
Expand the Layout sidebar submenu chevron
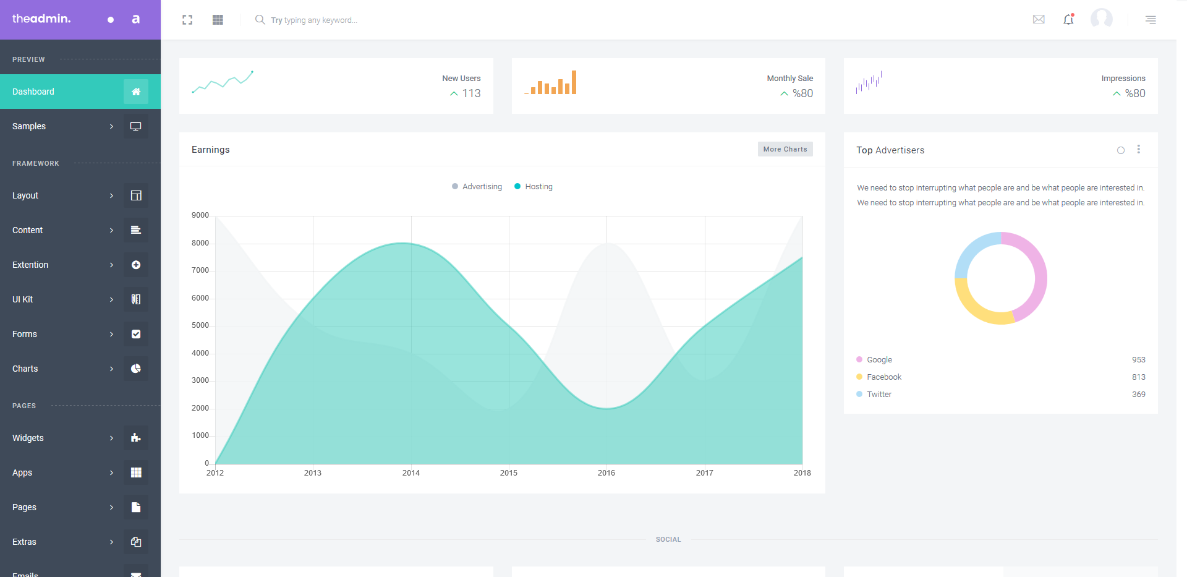pyautogui.click(x=112, y=195)
